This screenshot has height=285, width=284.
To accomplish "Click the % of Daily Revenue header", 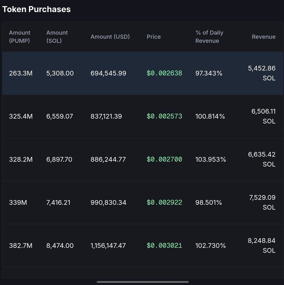I will point(209,37).
